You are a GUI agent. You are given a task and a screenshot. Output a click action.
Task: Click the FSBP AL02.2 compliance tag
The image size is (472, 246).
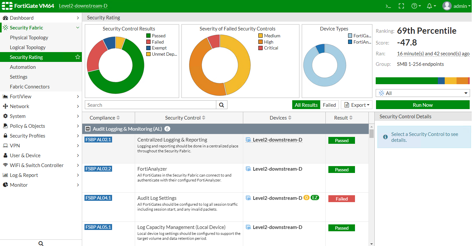[x=98, y=169]
